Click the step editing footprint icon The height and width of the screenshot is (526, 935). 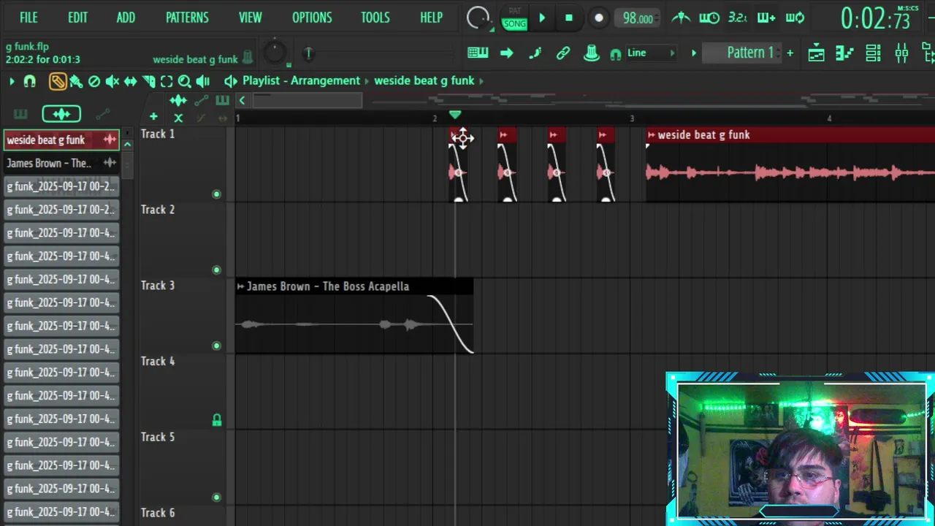coord(535,53)
